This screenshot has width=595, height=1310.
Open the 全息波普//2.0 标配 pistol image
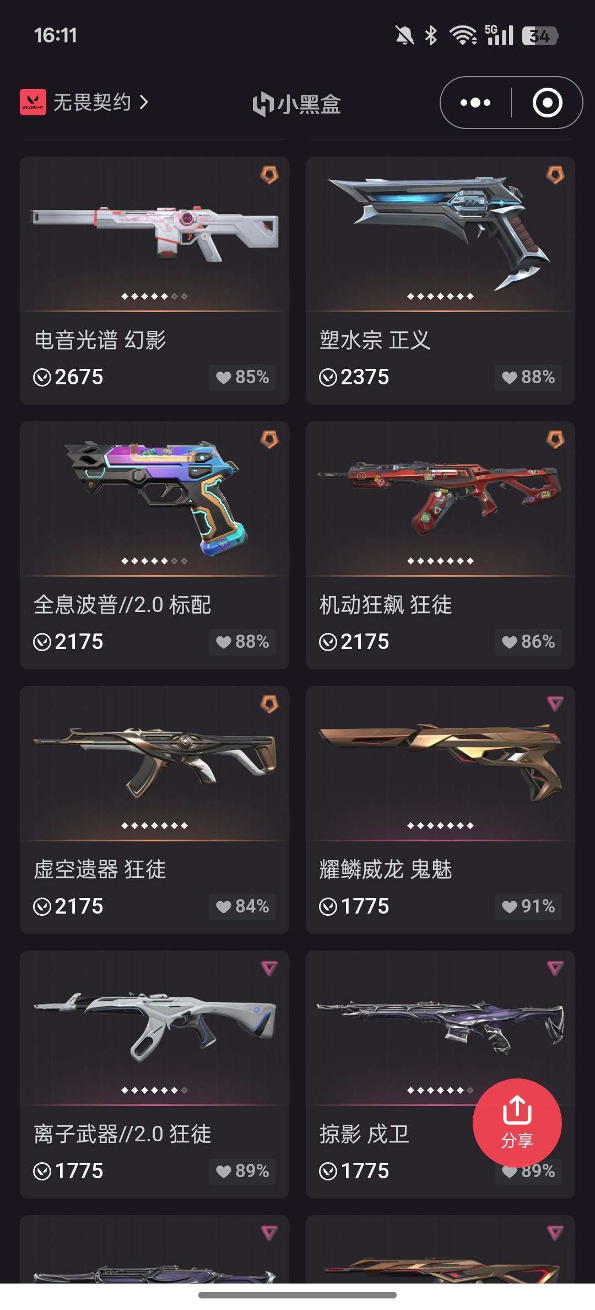pyautogui.click(x=154, y=498)
